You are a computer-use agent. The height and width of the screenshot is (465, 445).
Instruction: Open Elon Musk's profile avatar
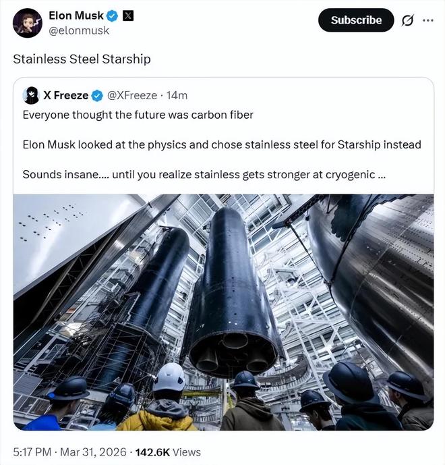pos(28,23)
